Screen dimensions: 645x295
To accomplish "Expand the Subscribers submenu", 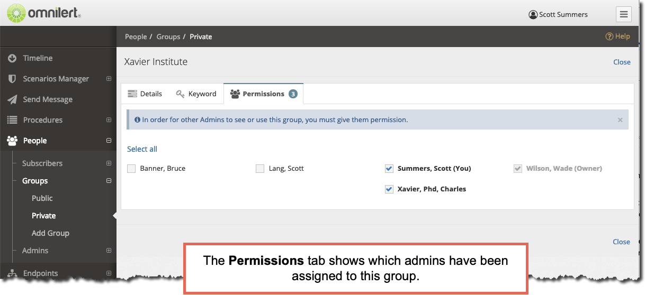I will (x=109, y=163).
